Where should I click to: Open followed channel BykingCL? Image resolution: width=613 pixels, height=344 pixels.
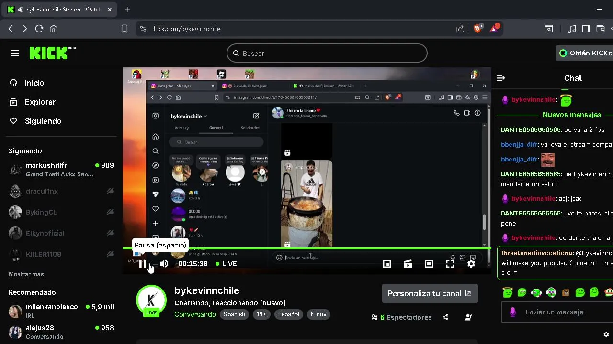point(61,212)
